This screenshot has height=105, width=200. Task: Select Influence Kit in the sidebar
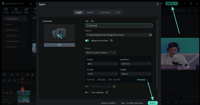[15, 47]
